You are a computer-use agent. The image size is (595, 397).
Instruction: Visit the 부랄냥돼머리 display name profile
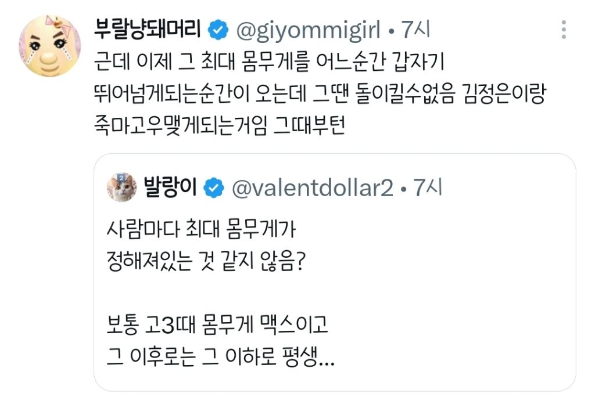pos(147,29)
